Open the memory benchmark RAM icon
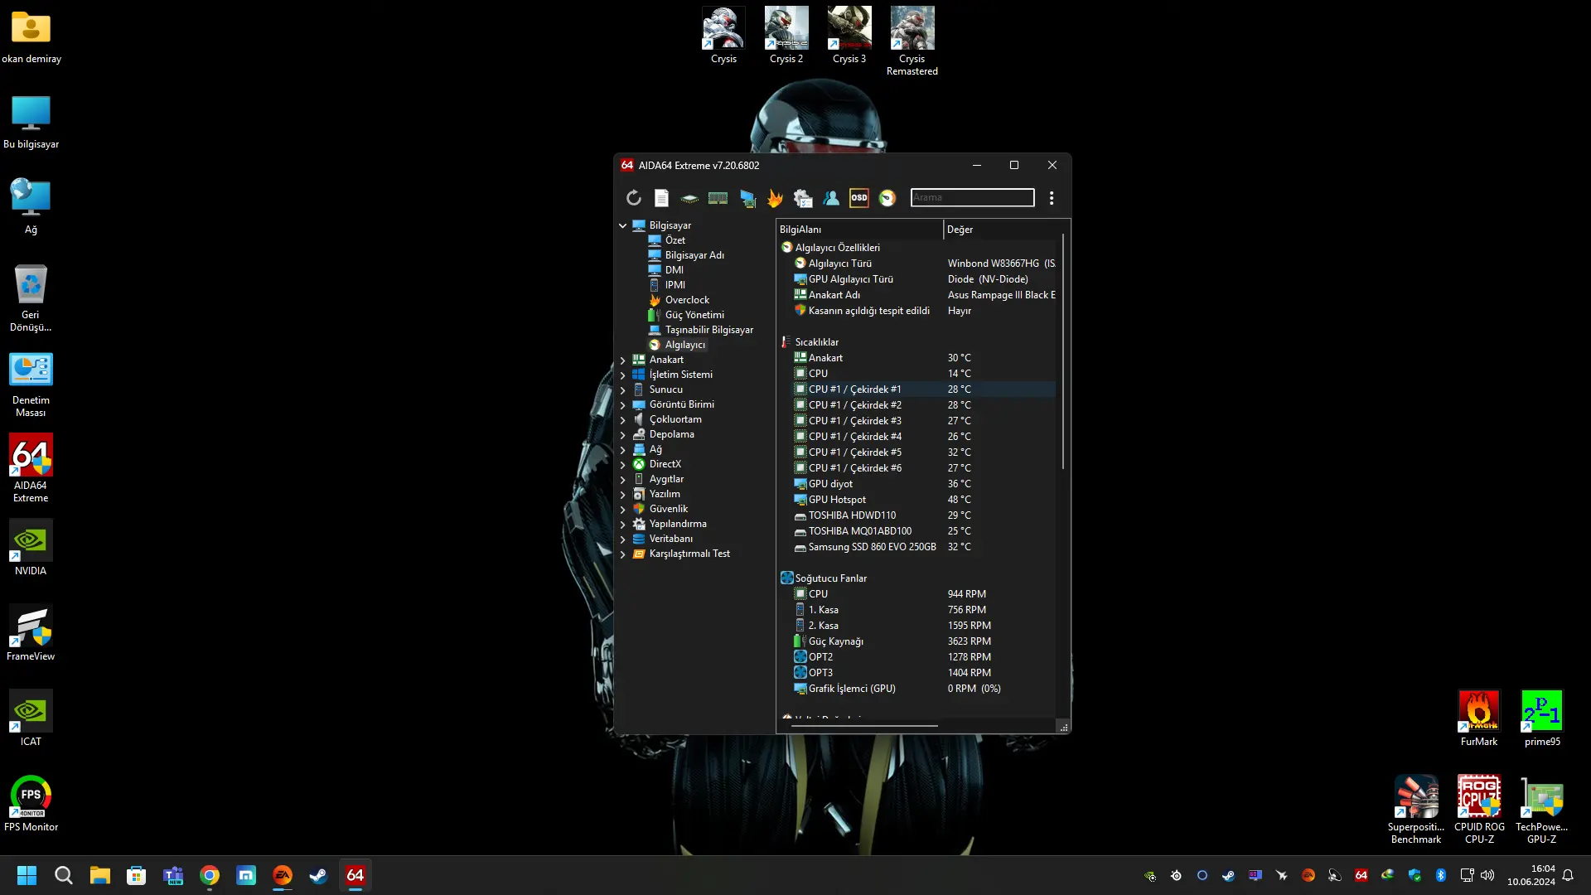 (x=718, y=198)
